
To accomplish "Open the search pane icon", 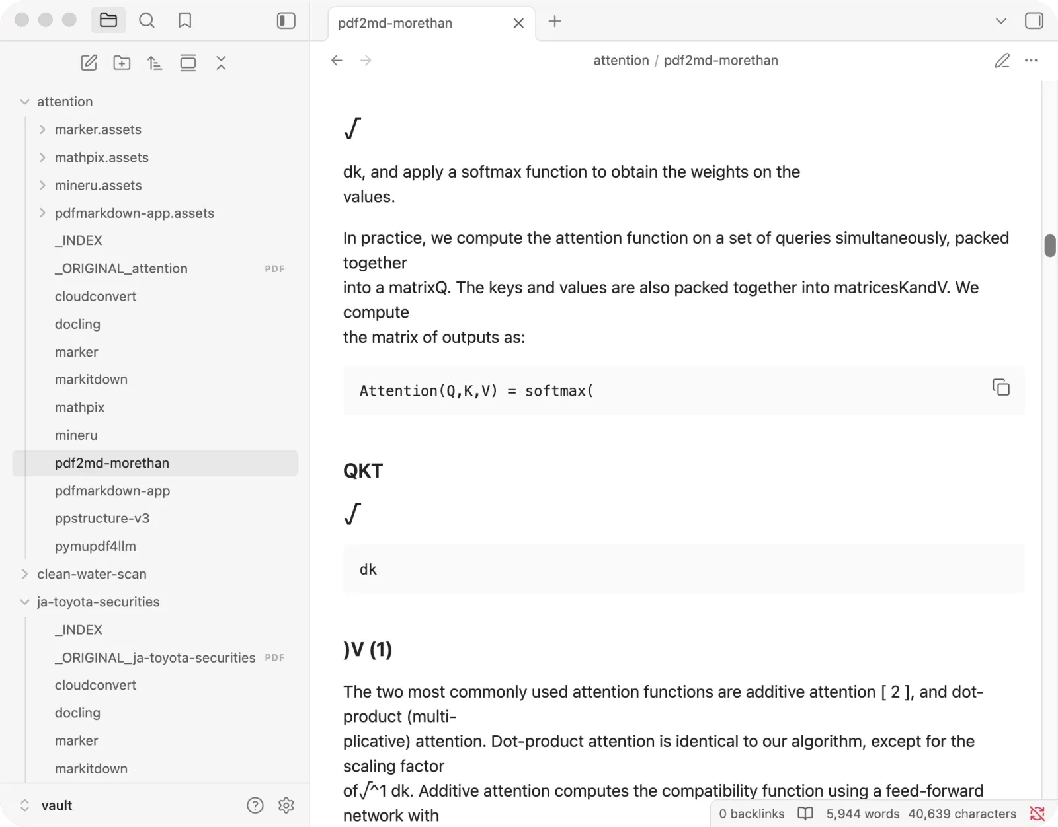I will pyautogui.click(x=147, y=20).
